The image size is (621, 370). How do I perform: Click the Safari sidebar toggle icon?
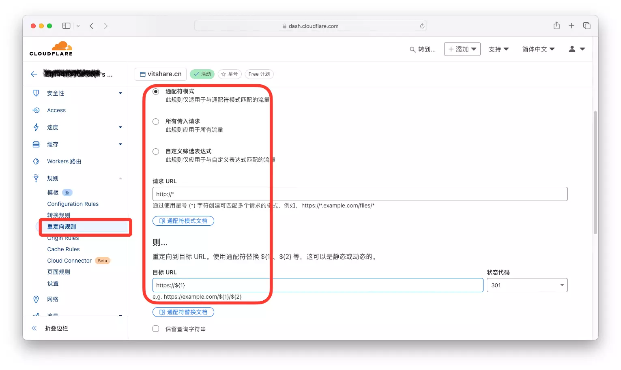pos(66,26)
